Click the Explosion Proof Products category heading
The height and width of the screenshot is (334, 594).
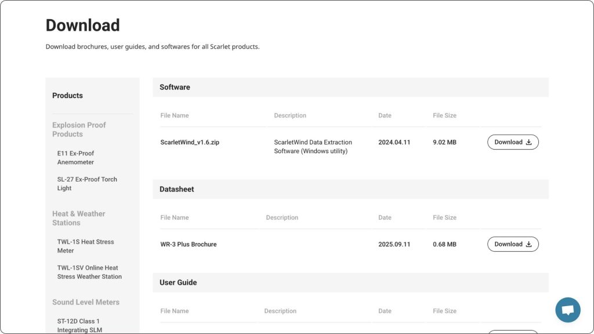(79, 129)
